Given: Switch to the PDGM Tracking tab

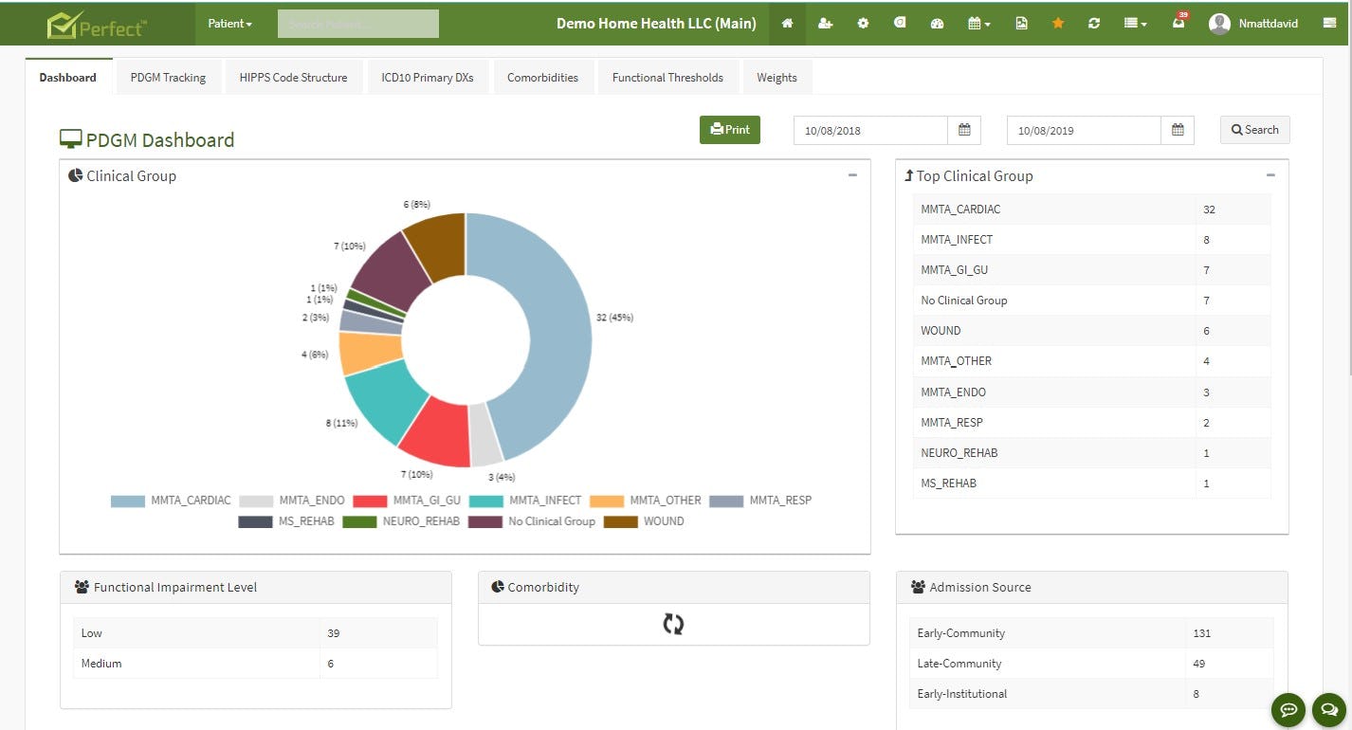Looking at the screenshot, I should click(168, 78).
